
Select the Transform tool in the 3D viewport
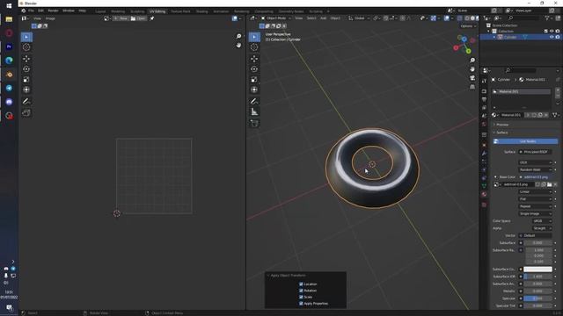pyautogui.click(x=254, y=90)
